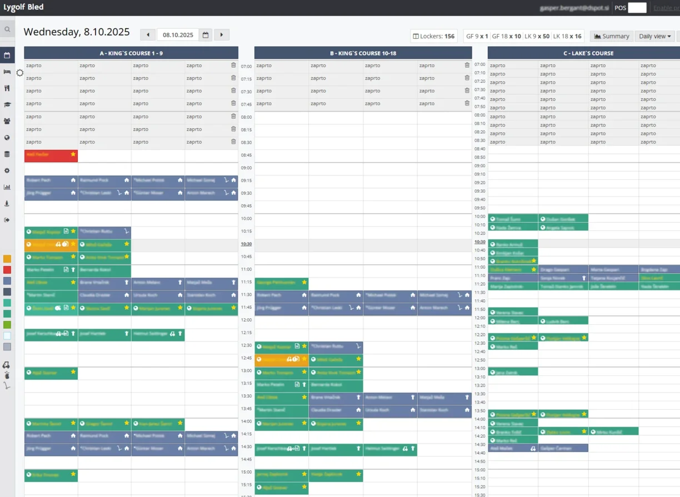Click the POS selection box
The width and height of the screenshot is (680, 497).
click(637, 8)
